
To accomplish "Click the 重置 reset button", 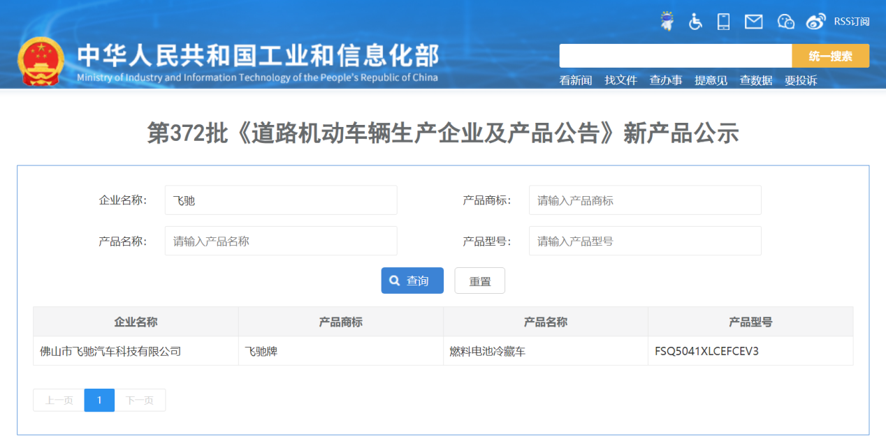I will (x=479, y=280).
